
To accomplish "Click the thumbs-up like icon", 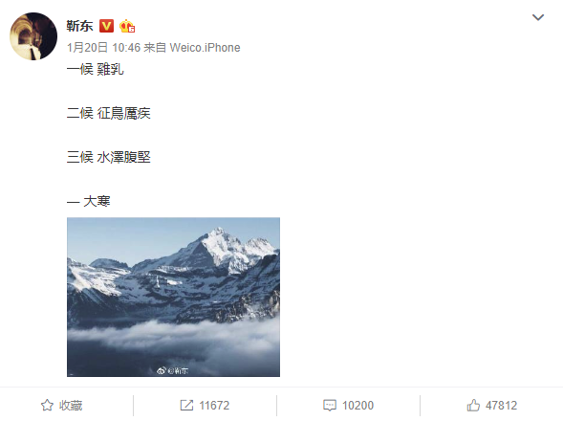I will tap(473, 405).
